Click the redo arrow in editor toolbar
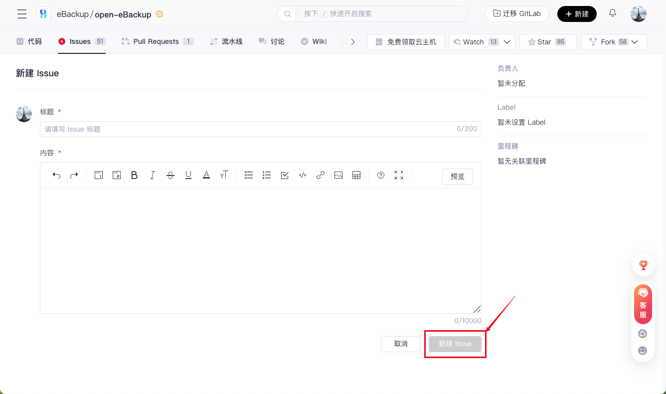Image resolution: width=666 pixels, height=394 pixels. [74, 175]
